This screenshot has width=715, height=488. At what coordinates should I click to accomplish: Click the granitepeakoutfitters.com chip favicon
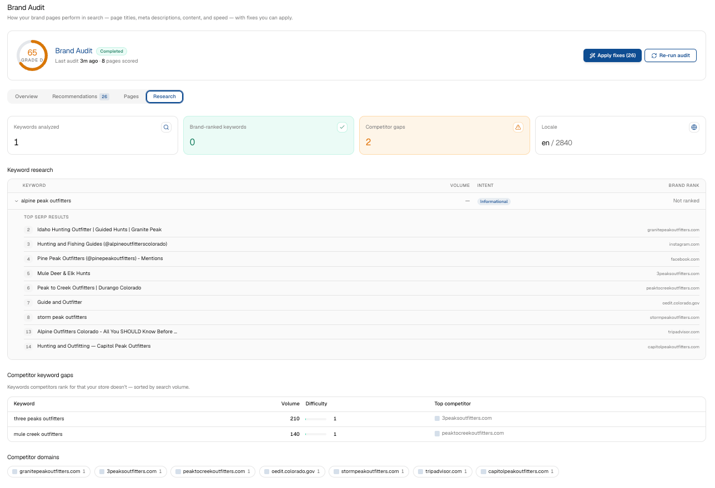coord(15,471)
